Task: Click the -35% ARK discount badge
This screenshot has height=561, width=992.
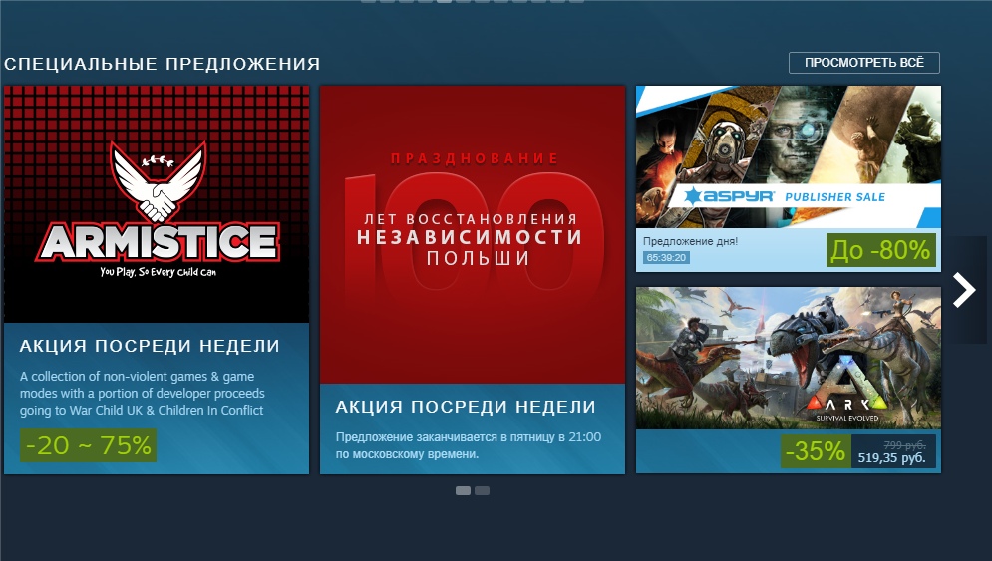Action: click(x=816, y=451)
